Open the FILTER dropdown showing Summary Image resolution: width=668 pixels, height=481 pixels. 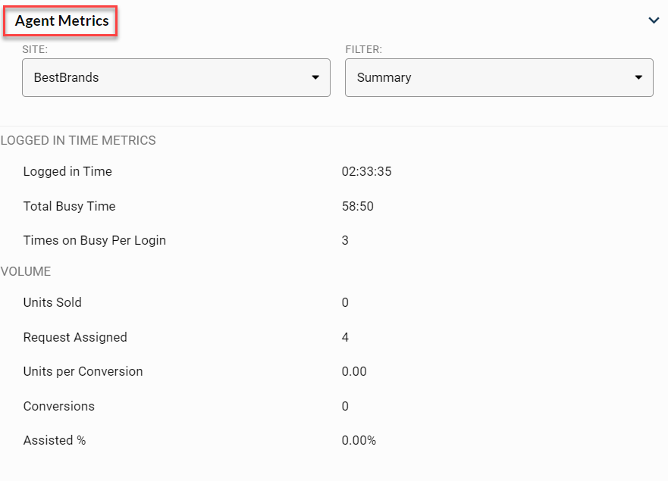tap(499, 77)
